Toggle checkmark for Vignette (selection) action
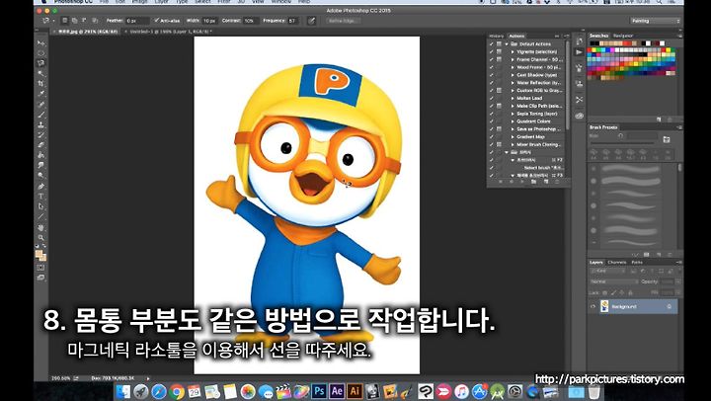Screen dimensions: 711x401 click(x=491, y=51)
